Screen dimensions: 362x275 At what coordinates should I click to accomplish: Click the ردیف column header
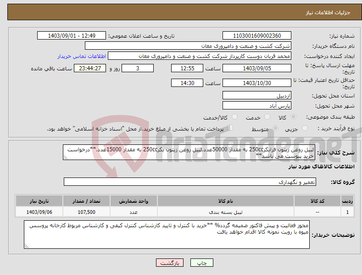347,201
